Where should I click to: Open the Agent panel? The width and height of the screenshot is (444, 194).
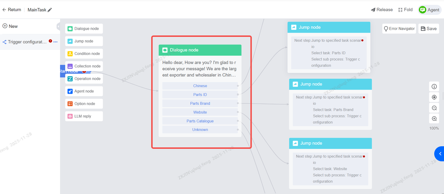pyautogui.click(x=429, y=10)
